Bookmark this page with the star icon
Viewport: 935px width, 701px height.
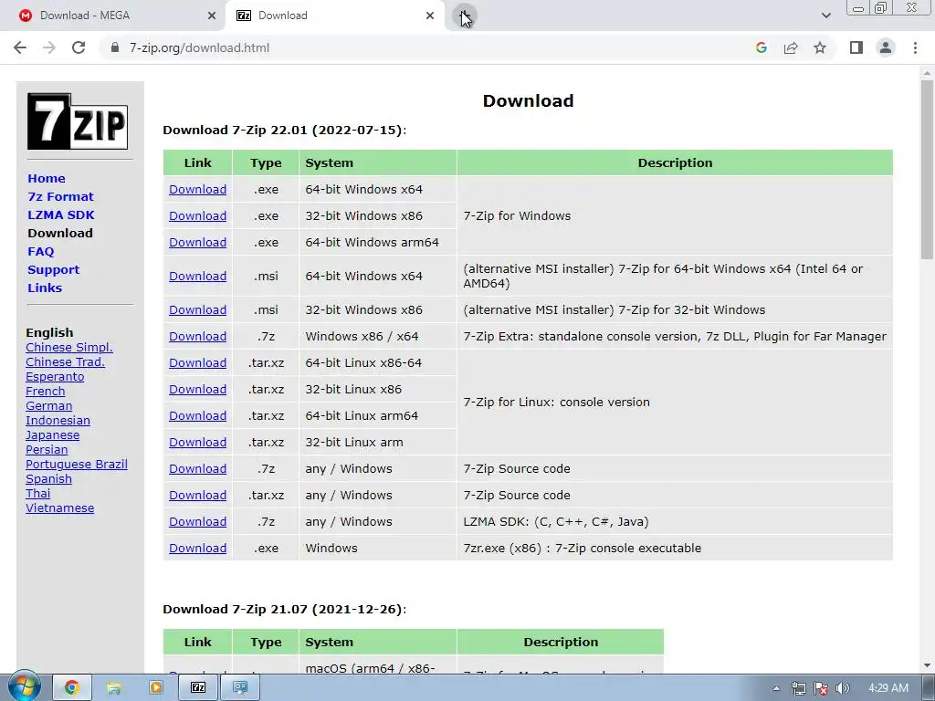pos(820,47)
